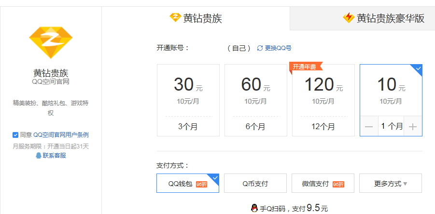Select the 60元 6个月 plan
The image size is (435, 214).
point(256,100)
